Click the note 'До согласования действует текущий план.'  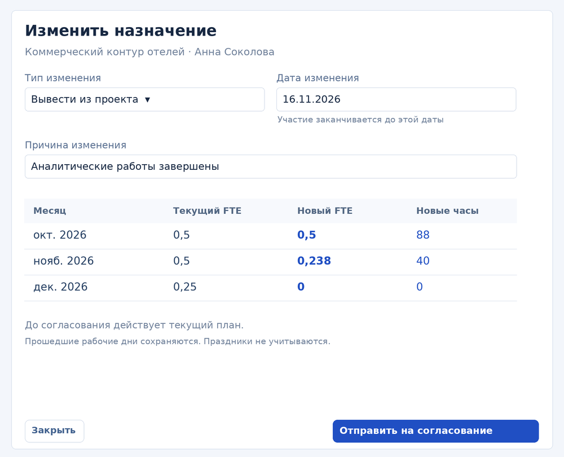[134, 326]
